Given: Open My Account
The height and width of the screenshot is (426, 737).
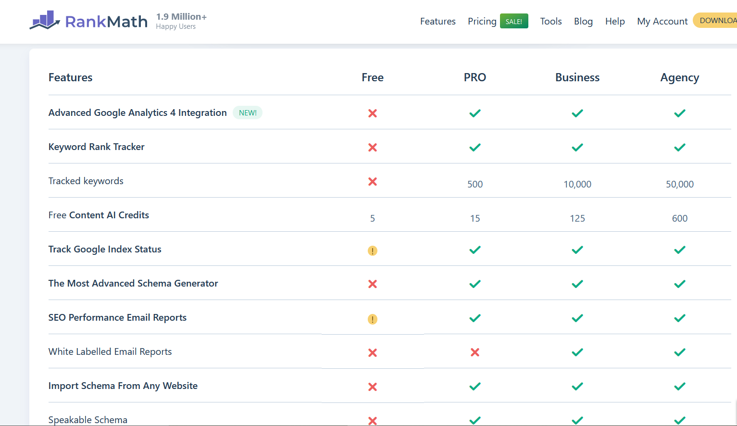Looking at the screenshot, I should point(662,21).
